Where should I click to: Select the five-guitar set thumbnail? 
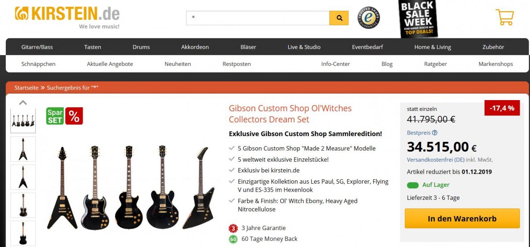(23, 121)
